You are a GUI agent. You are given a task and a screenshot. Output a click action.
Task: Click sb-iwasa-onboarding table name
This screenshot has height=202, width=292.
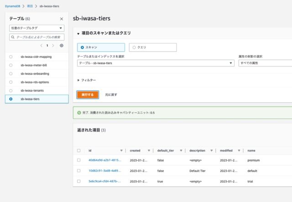pyautogui.click(x=35, y=73)
